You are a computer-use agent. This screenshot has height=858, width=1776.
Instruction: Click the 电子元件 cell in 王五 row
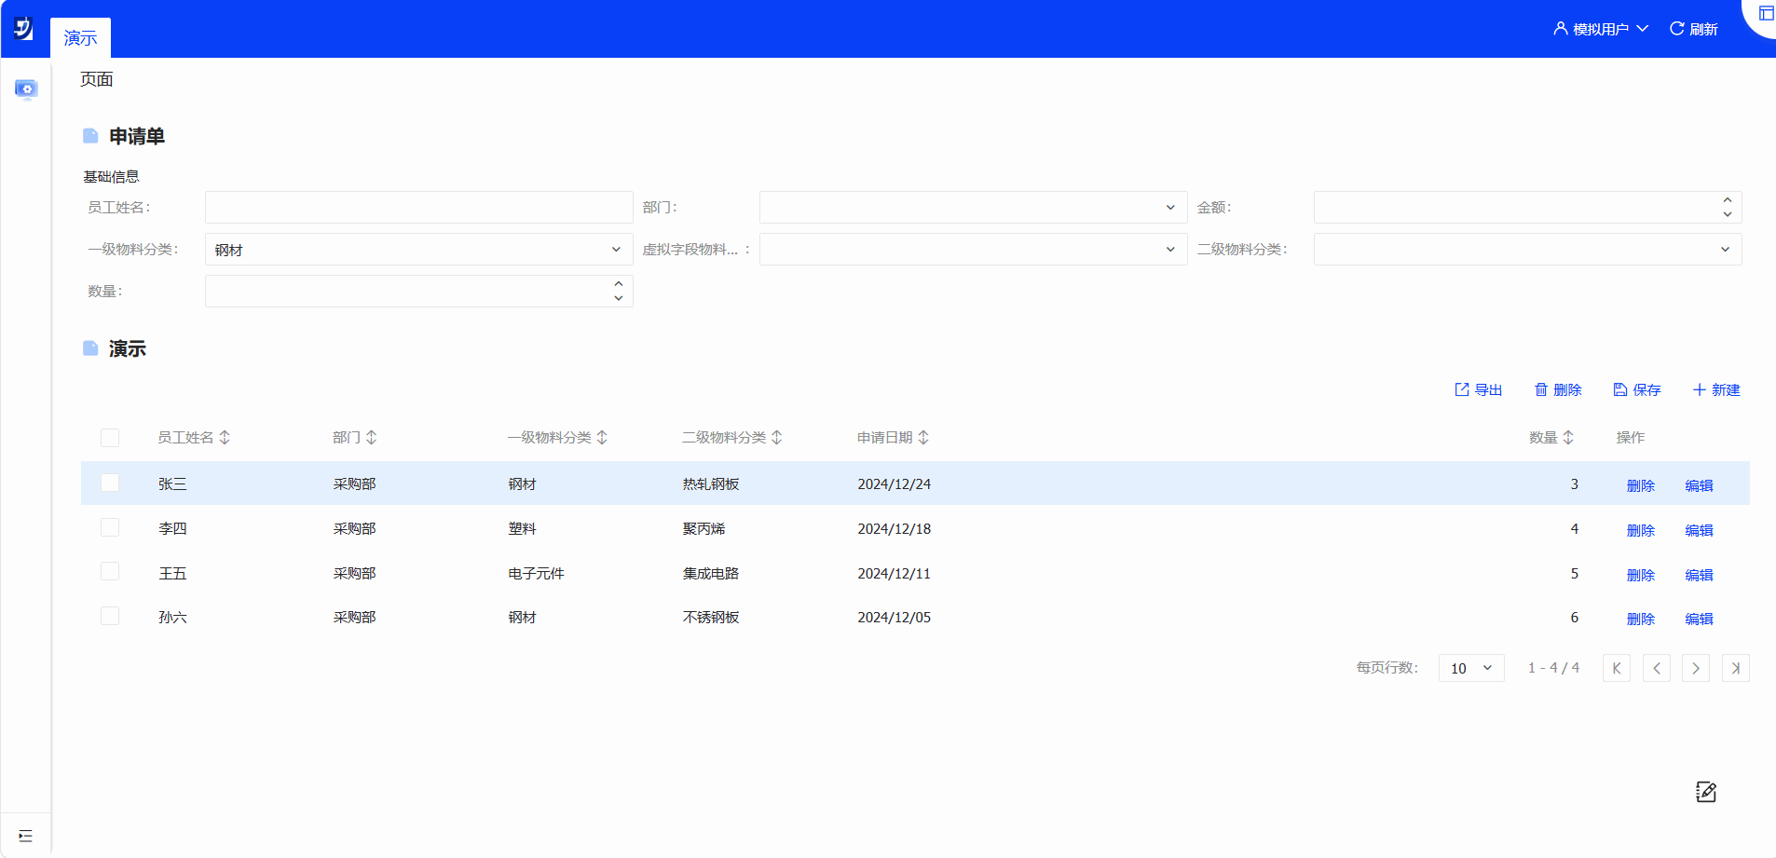point(536,574)
